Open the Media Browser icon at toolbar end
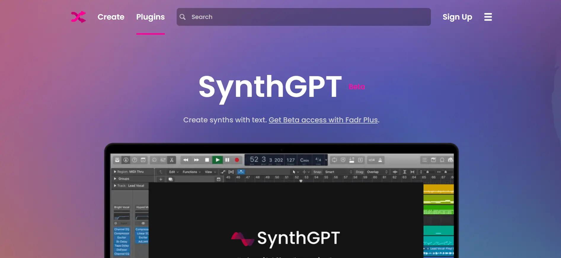The height and width of the screenshot is (258, 561). [450, 160]
